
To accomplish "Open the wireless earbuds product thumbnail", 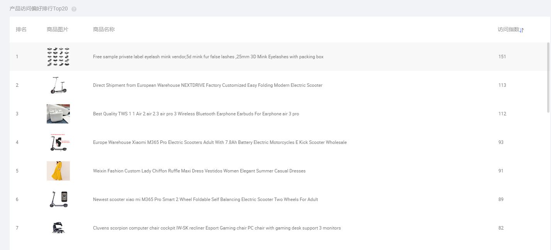I will (x=58, y=114).
